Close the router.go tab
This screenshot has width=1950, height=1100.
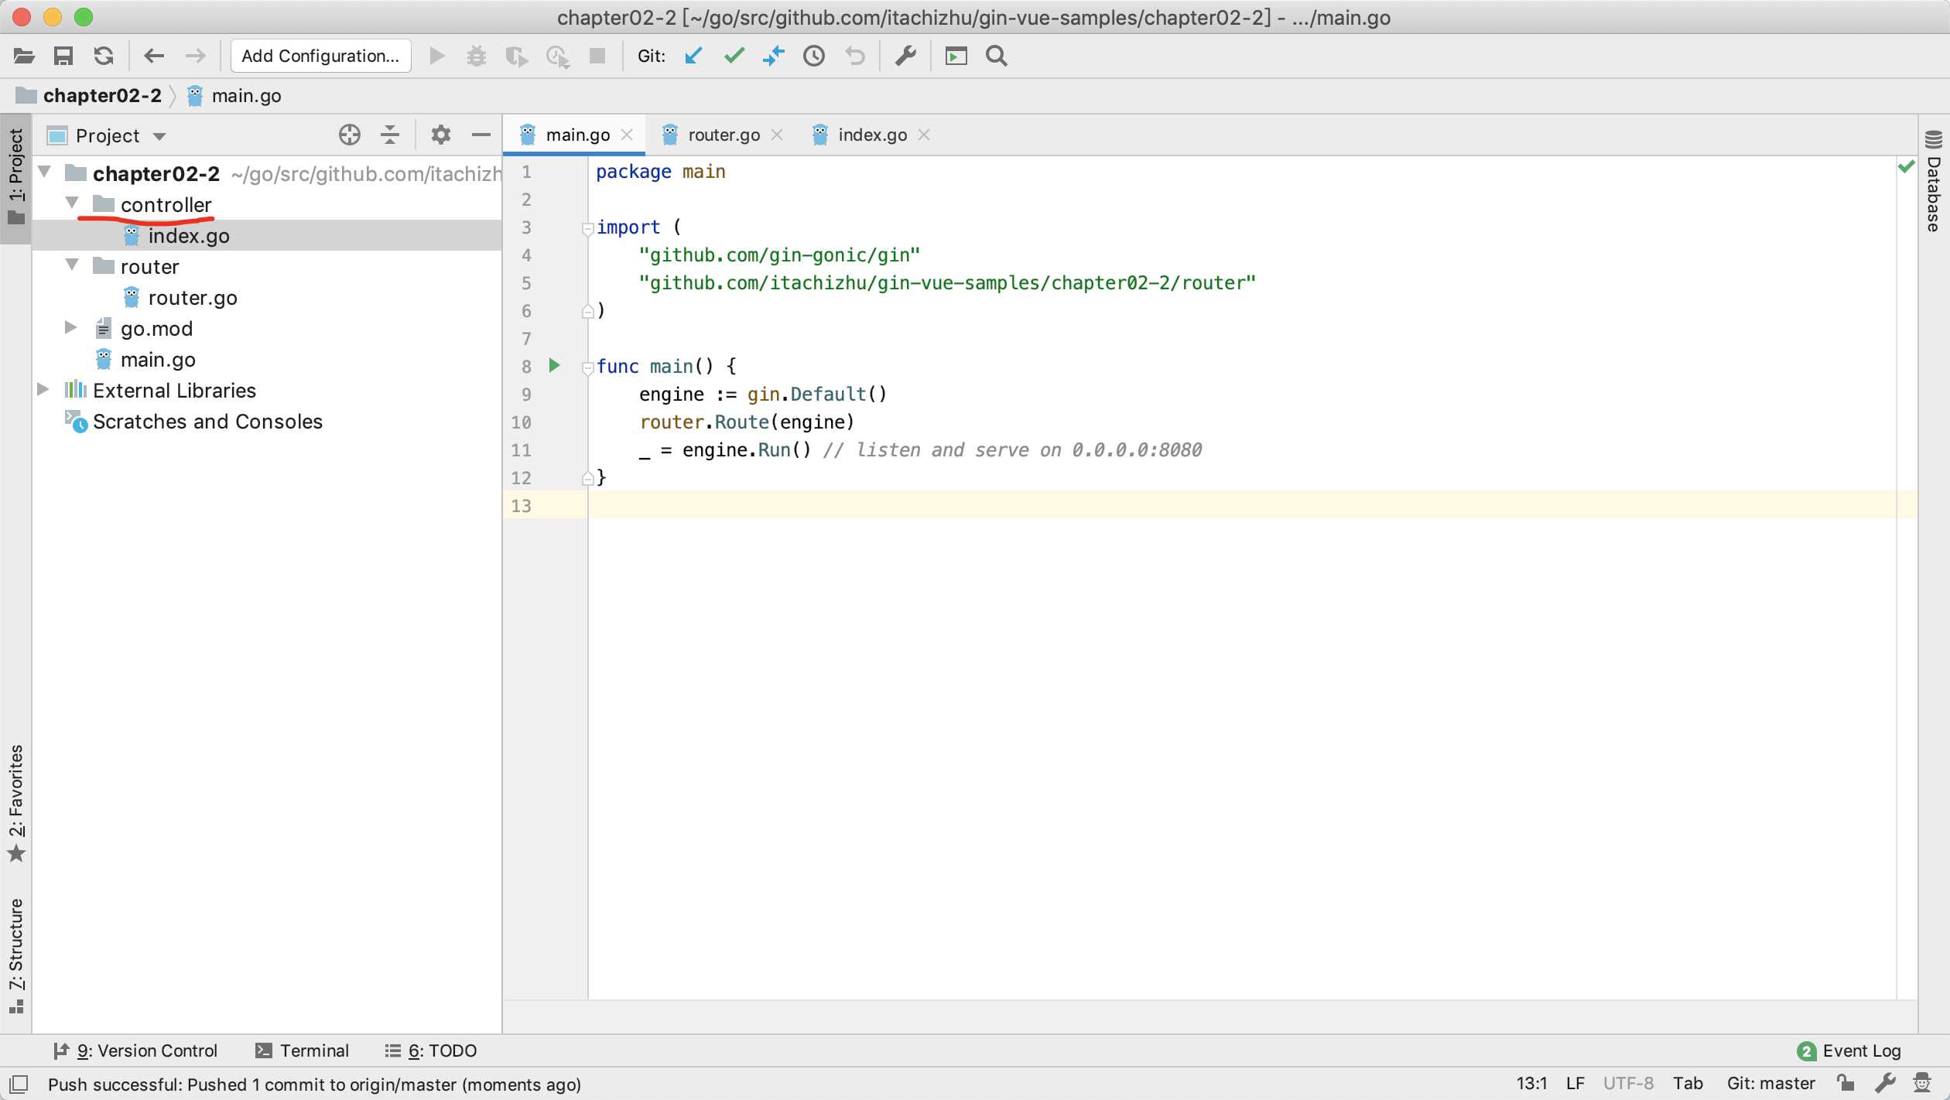click(x=778, y=135)
